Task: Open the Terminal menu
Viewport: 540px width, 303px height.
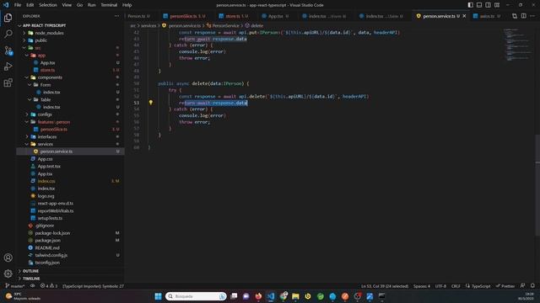Action: click(x=109, y=5)
